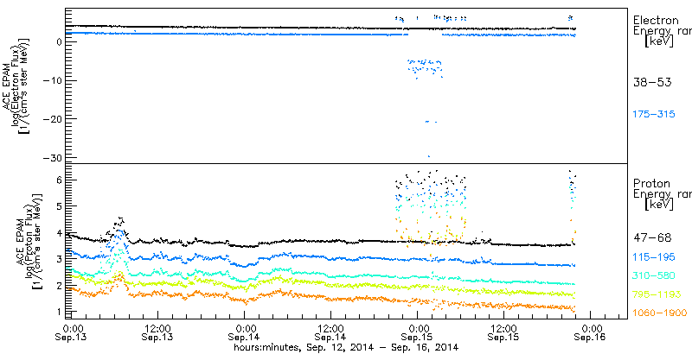Screen dimensions: 692x354
Task: Click the 12:00 Sep.15 time axis label
Action: pos(503,333)
